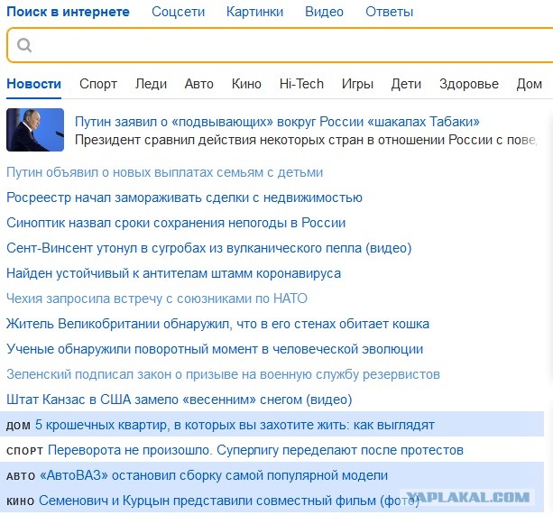This screenshot has width=553, height=524.
Task: Open the Игры news category
Action: 357,84
